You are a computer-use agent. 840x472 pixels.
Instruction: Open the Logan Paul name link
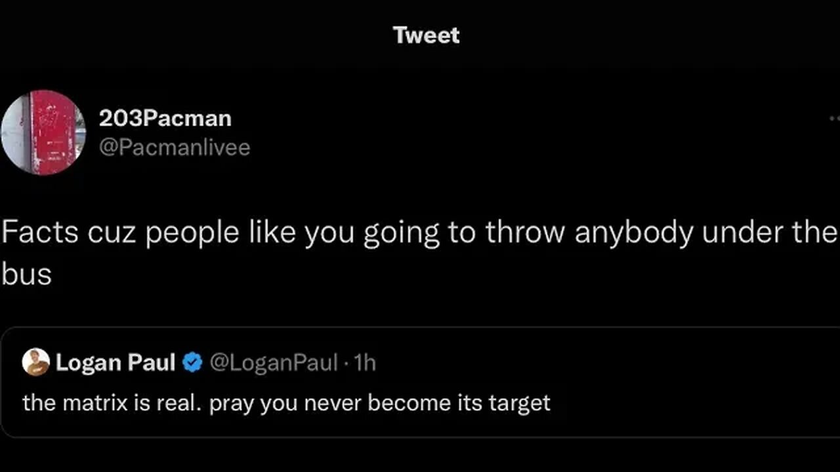pyautogui.click(x=115, y=362)
